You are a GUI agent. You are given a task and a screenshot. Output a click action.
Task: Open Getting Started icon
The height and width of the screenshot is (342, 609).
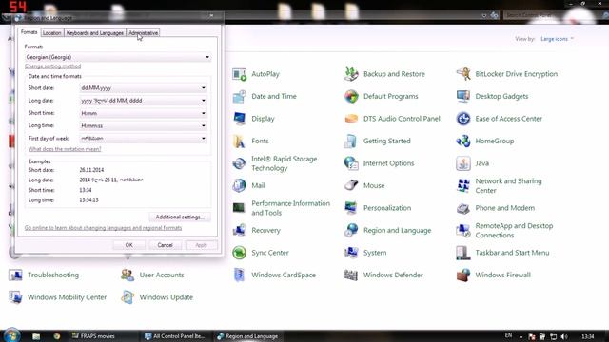tap(351, 142)
